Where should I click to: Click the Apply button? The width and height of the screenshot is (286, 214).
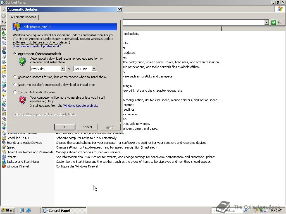point(110,127)
